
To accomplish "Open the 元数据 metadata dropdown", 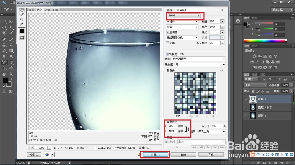I will (200, 65).
